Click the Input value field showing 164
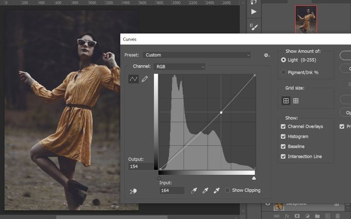Viewport: 351px width, 219px height. pos(172,191)
